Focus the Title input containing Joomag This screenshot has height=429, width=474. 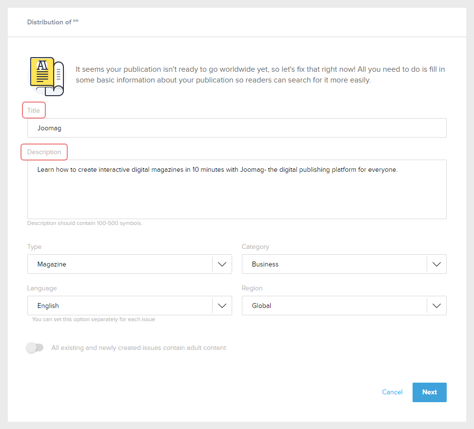237,128
